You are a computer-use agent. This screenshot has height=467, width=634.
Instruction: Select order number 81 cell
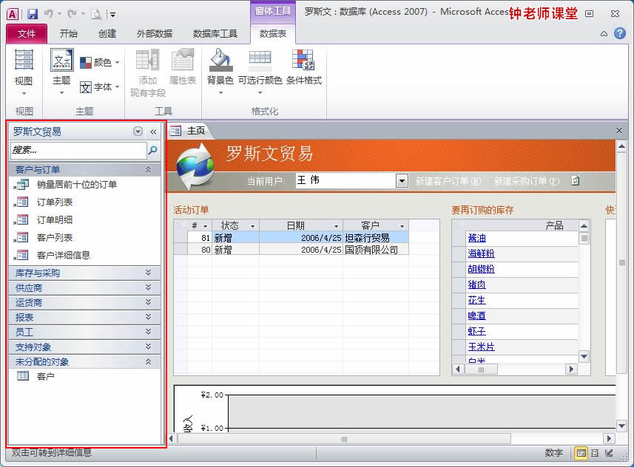pyautogui.click(x=200, y=238)
